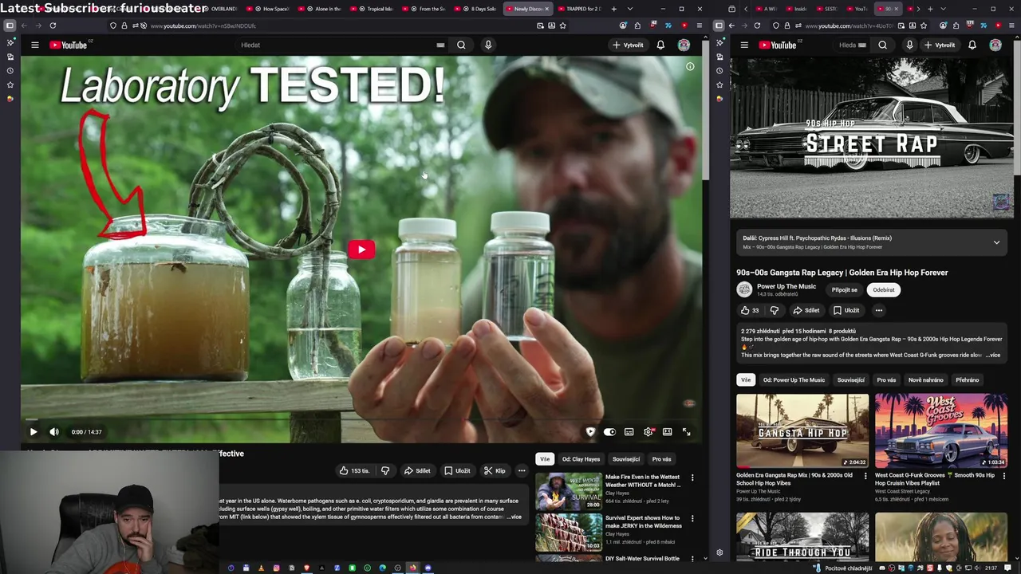Click the search magnifier in left window
Screen dimensions: 1021x574
pyautogui.click(x=461, y=45)
